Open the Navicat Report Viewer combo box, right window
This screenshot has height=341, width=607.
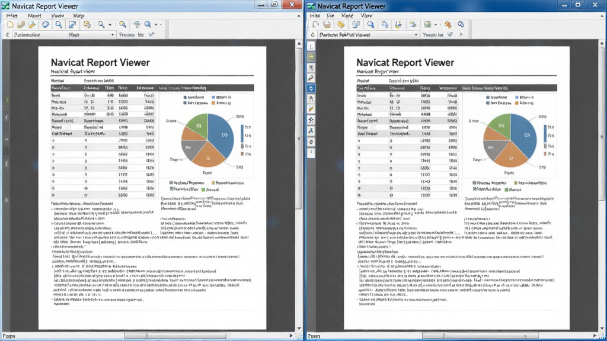pos(368,34)
